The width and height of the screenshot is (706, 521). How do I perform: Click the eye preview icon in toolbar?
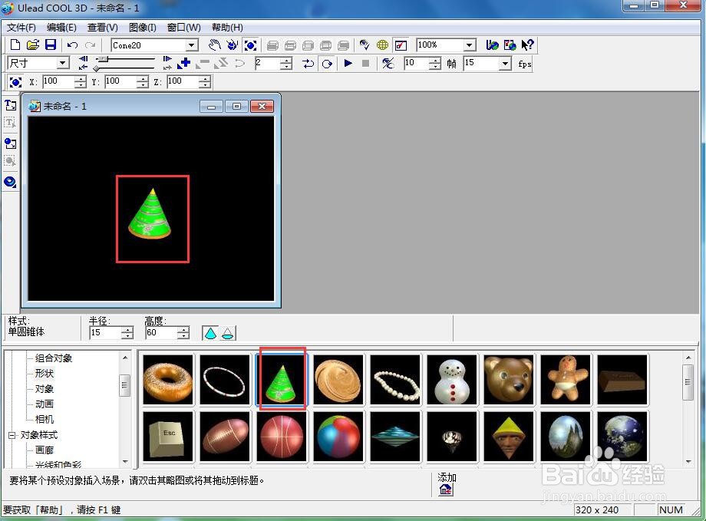tap(365, 45)
